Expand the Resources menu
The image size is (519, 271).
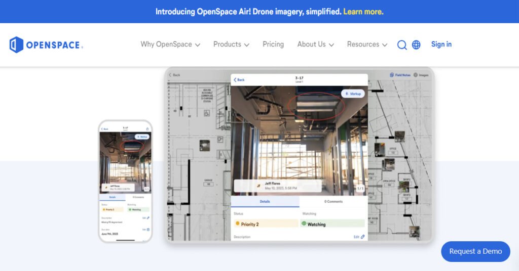(367, 44)
